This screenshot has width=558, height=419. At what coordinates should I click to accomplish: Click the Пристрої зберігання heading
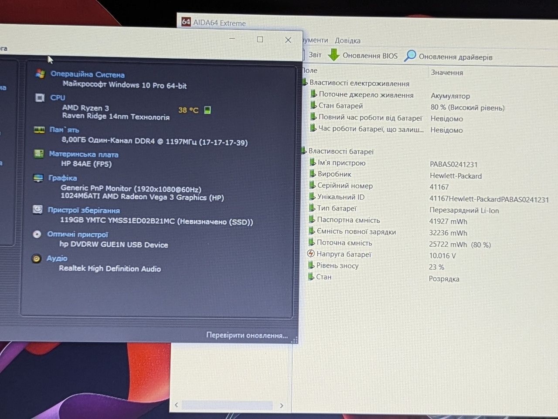84,210
